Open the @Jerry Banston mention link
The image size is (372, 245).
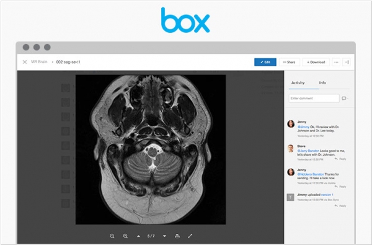click(308, 151)
